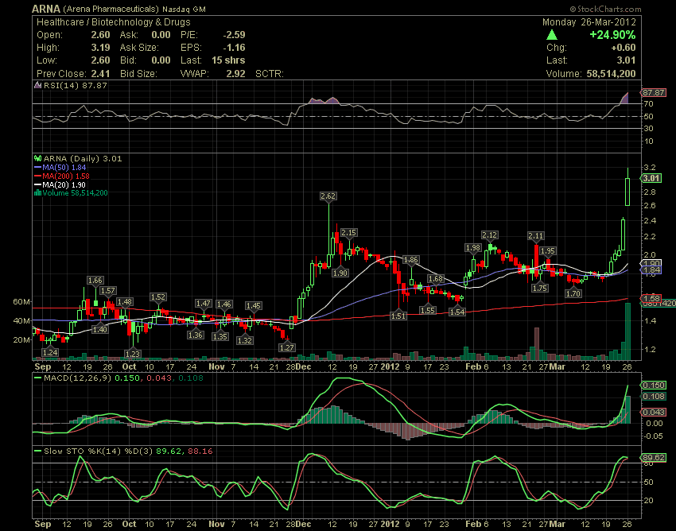Select the white MA(20) legend line swatch
Screen dimensions: 676x531
38,185
